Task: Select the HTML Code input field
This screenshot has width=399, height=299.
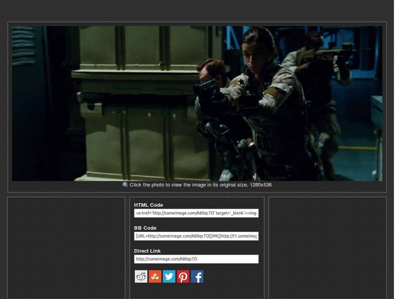Action: (x=196, y=213)
